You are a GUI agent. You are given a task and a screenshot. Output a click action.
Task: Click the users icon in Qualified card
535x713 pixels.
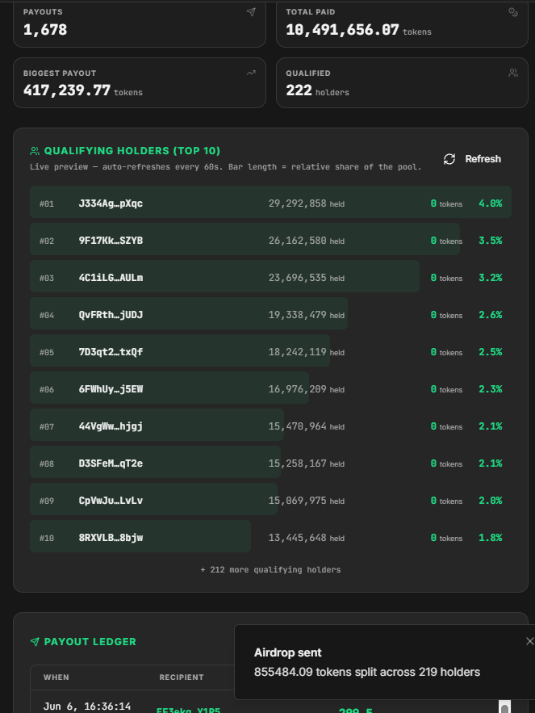(513, 73)
